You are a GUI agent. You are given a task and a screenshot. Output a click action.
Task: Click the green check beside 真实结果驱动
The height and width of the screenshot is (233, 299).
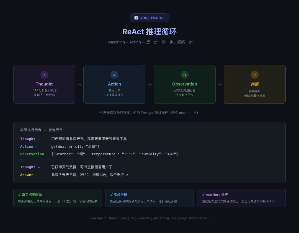click(x=19, y=195)
